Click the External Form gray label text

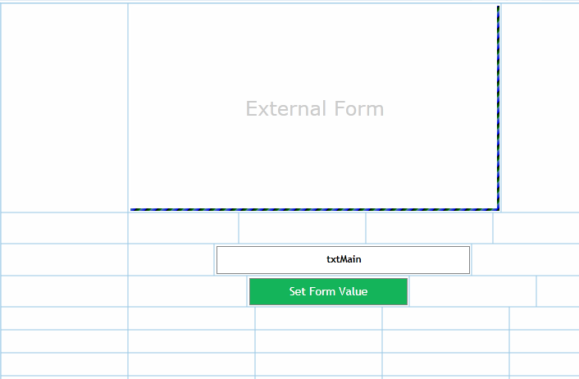(315, 108)
